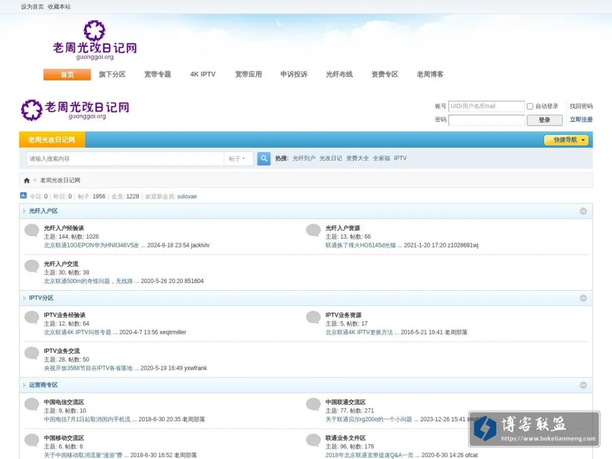Click breadcrumb link 老周光改日记网
The image size is (612, 459).
coord(60,181)
